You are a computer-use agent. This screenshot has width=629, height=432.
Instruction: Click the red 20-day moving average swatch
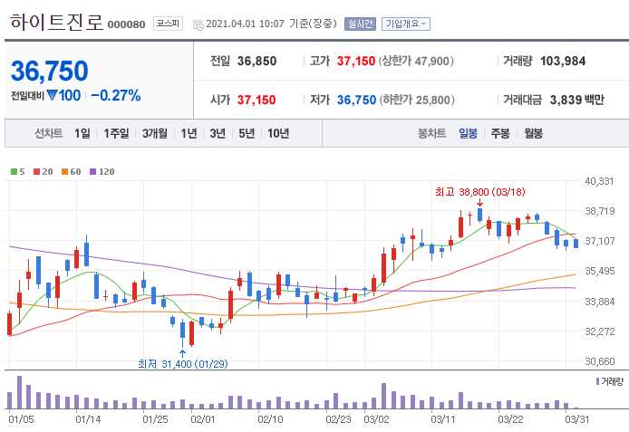pos(37,171)
